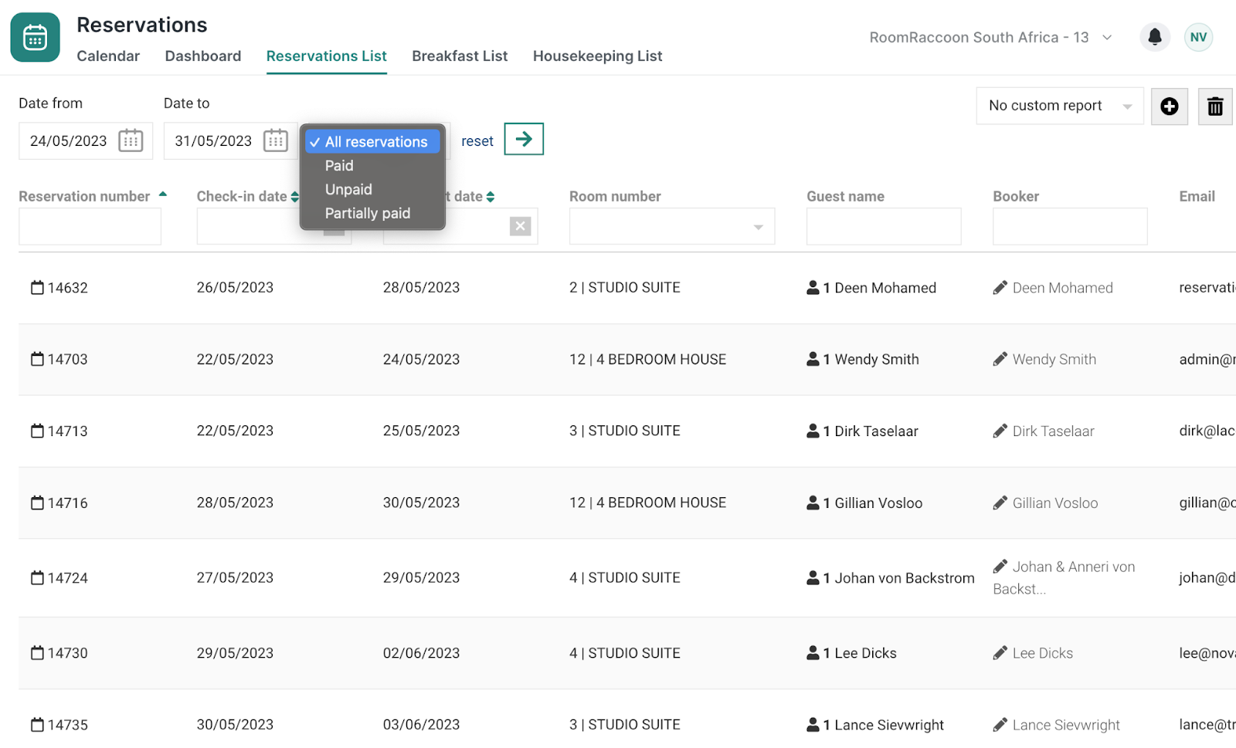Open the Room number filter dropdown
This screenshot has width=1236, height=748.
(672, 226)
